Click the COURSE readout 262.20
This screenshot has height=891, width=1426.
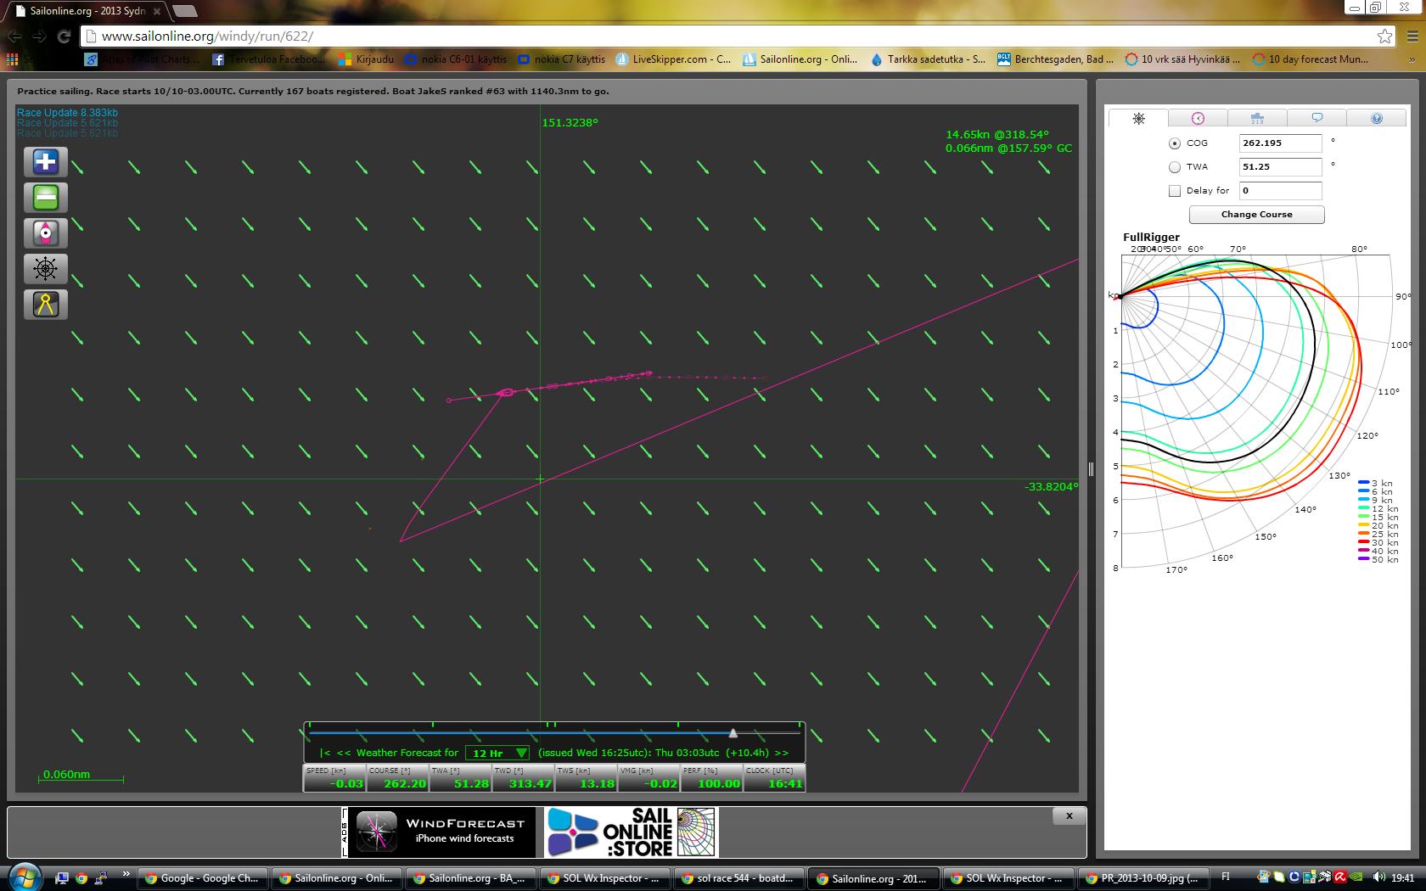[397, 778]
